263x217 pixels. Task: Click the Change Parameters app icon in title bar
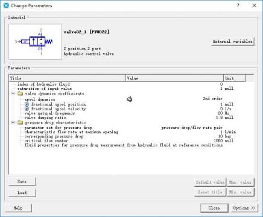[6, 5]
